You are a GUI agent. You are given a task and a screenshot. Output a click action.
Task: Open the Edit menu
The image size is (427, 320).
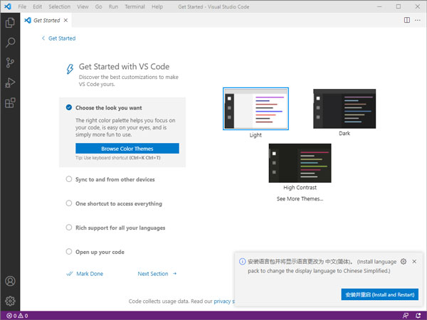tap(37, 6)
